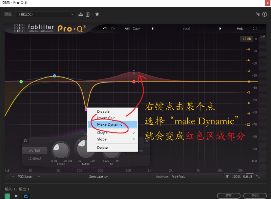This screenshot has height=199, width=271.
Task: Open the preset dropdown list
Action: click(x=45, y=14)
